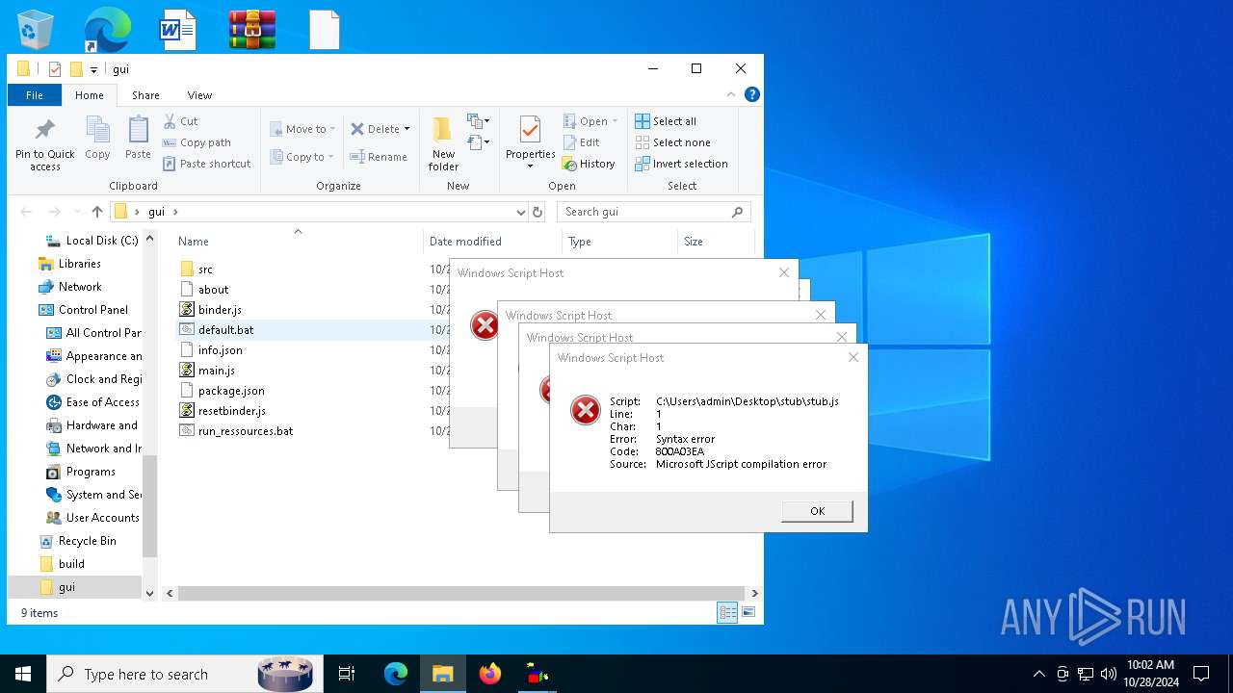Click Invert selection in the ribbon
The image size is (1233, 693).
[681, 164]
